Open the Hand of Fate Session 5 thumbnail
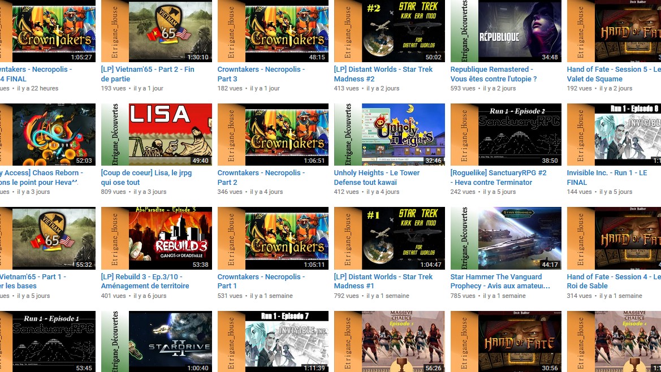Image resolution: width=661 pixels, height=372 pixels. 614,31
